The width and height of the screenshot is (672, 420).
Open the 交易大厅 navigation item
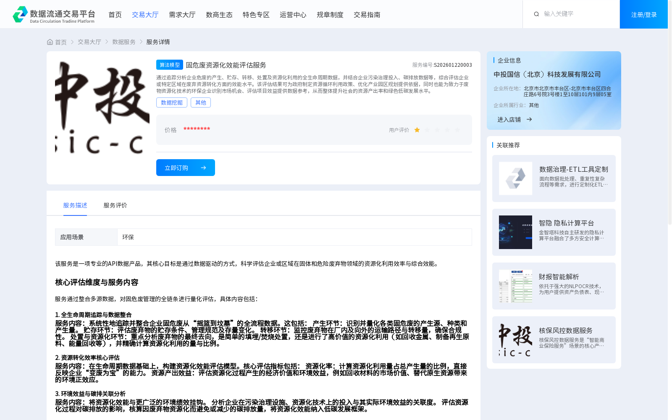click(145, 15)
